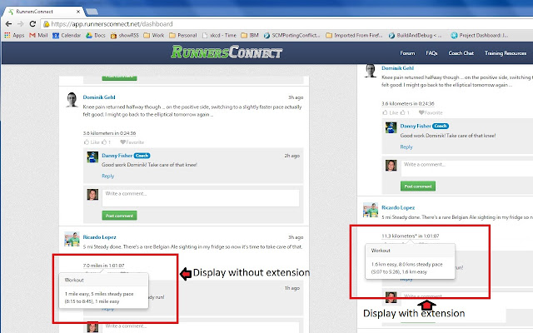Open the xkcd - Time bookmark

tap(219, 35)
